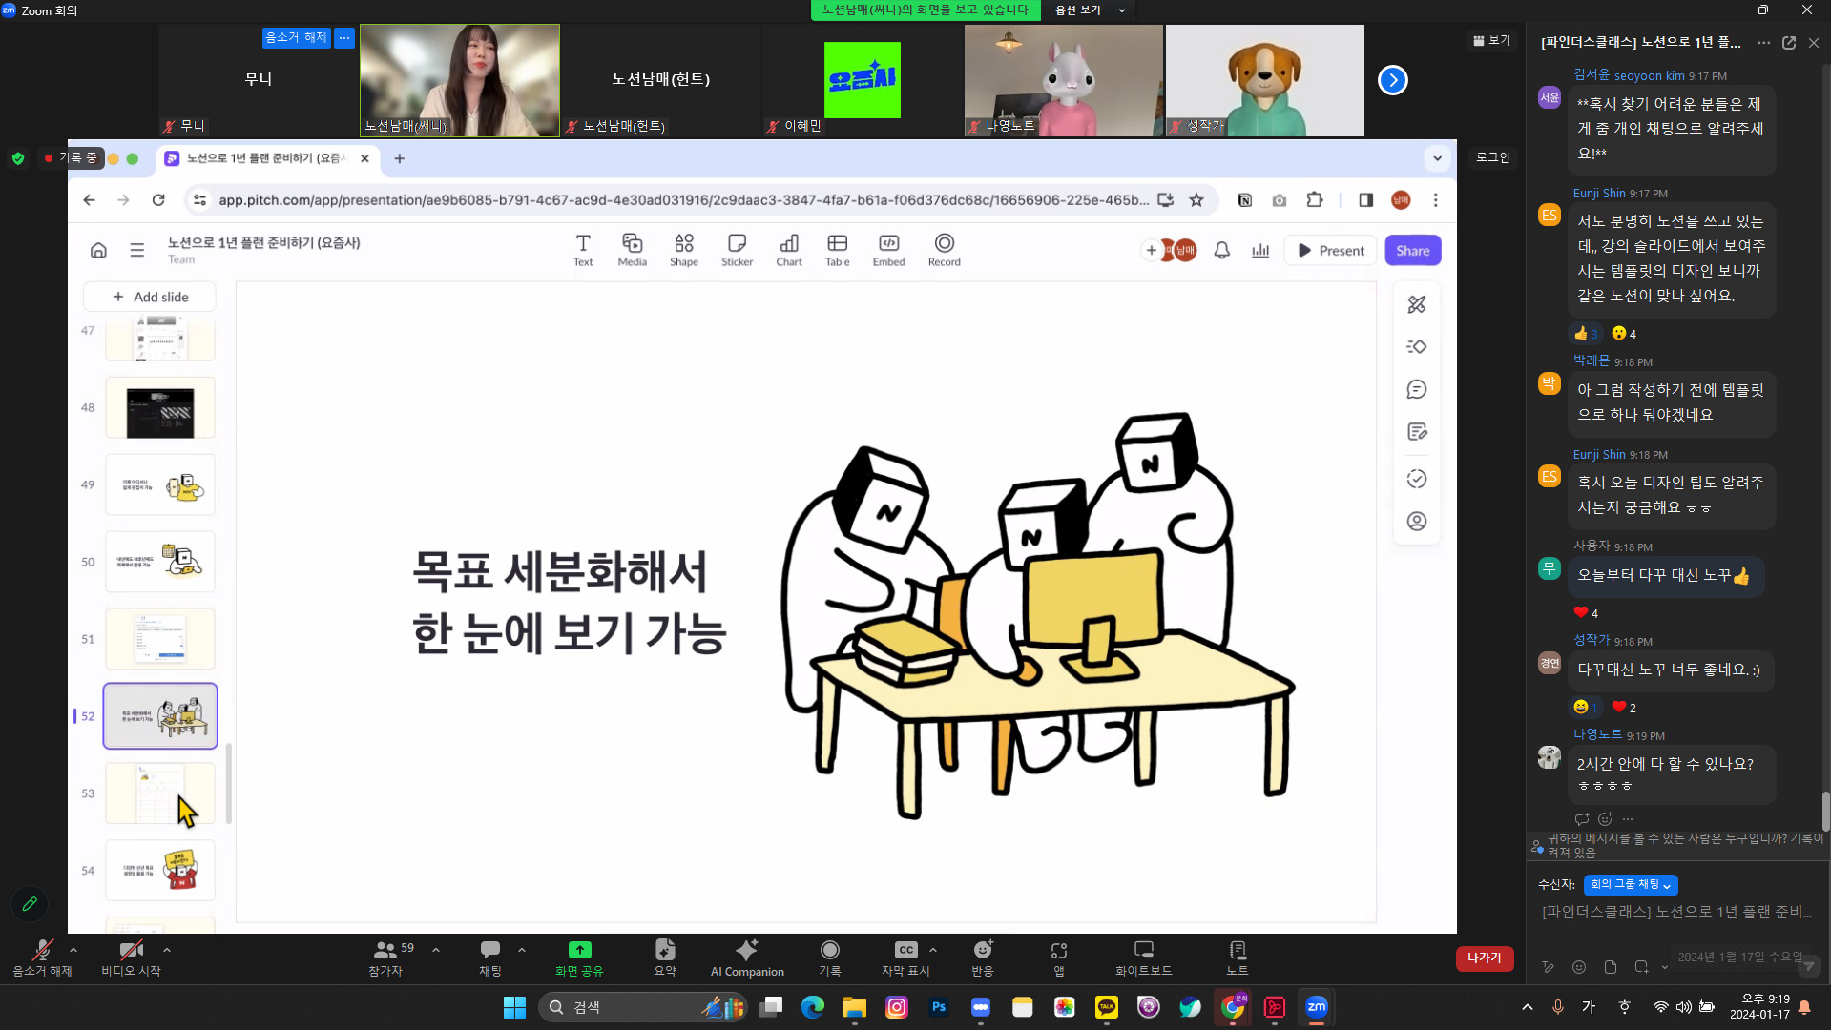The height and width of the screenshot is (1030, 1831).
Task: Open chat recipient dropdown 회의 그룹 채팅
Action: pos(1630,885)
